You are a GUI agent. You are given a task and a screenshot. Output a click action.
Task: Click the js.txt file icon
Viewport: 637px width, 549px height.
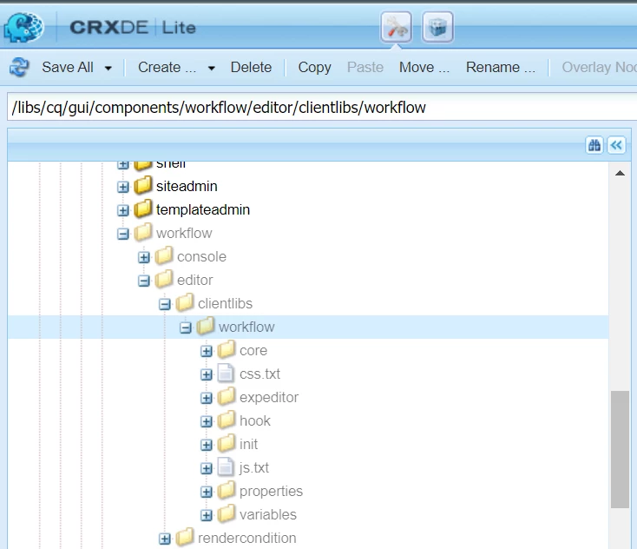click(x=226, y=467)
